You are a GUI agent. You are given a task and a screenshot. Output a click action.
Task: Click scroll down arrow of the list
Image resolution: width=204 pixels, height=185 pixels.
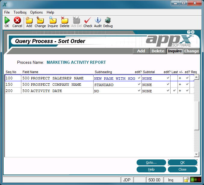[196, 154]
